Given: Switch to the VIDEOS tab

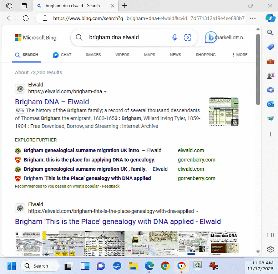Looking at the screenshot, I should pos(122,55).
